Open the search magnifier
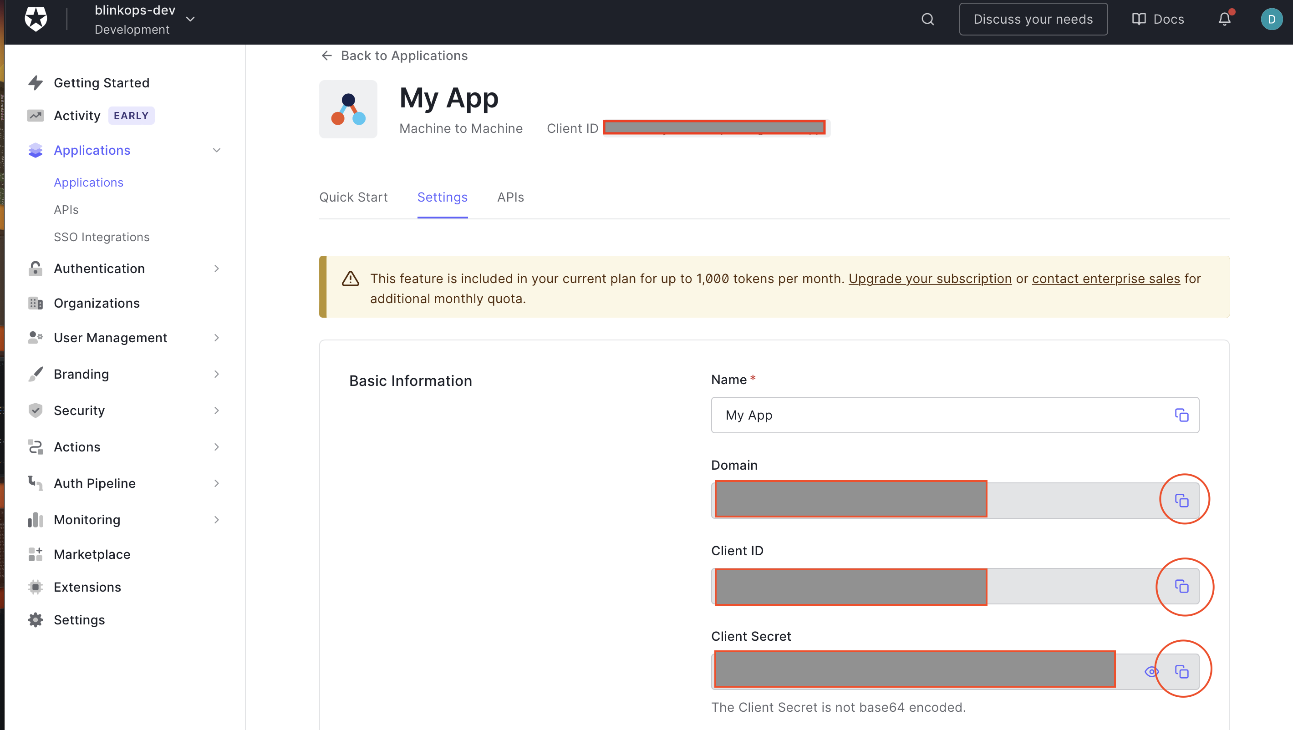This screenshot has width=1293, height=730. pos(927,19)
